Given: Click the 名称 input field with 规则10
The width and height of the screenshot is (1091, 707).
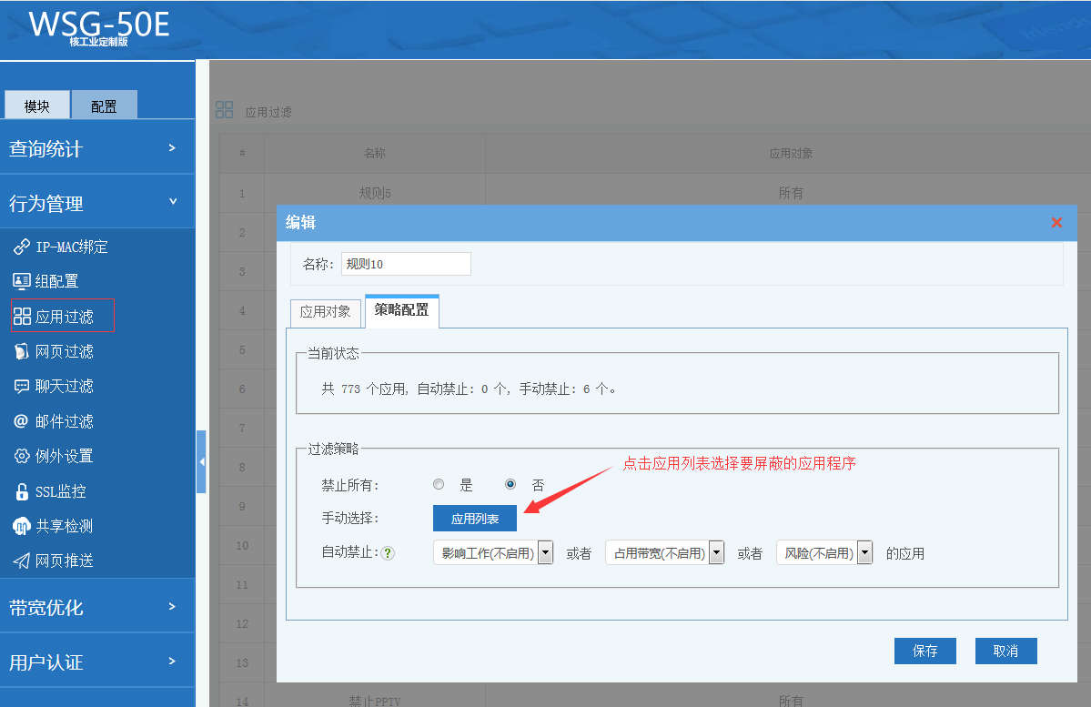Looking at the screenshot, I should click(406, 264).
